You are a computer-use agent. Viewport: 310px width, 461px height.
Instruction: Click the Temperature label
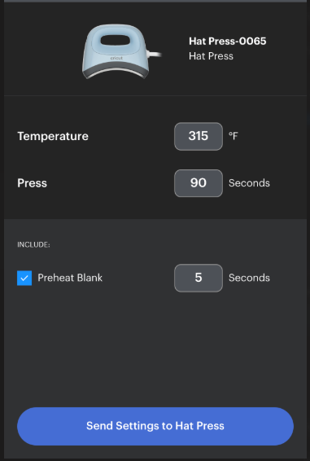[53, 136]
